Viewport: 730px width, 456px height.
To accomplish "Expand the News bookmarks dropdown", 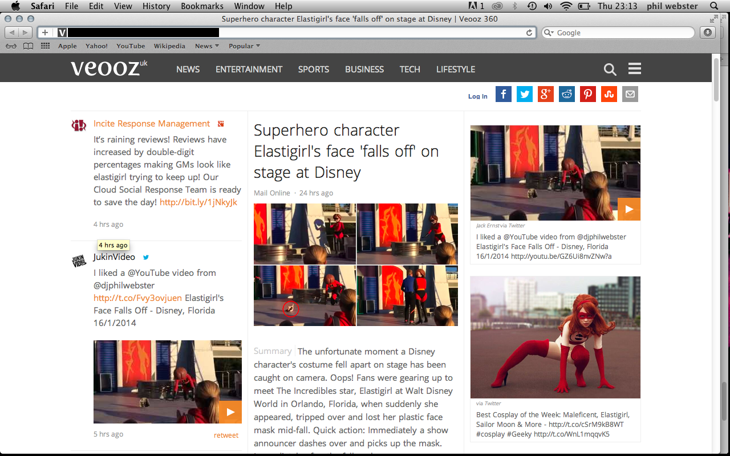I will point(206,46).
